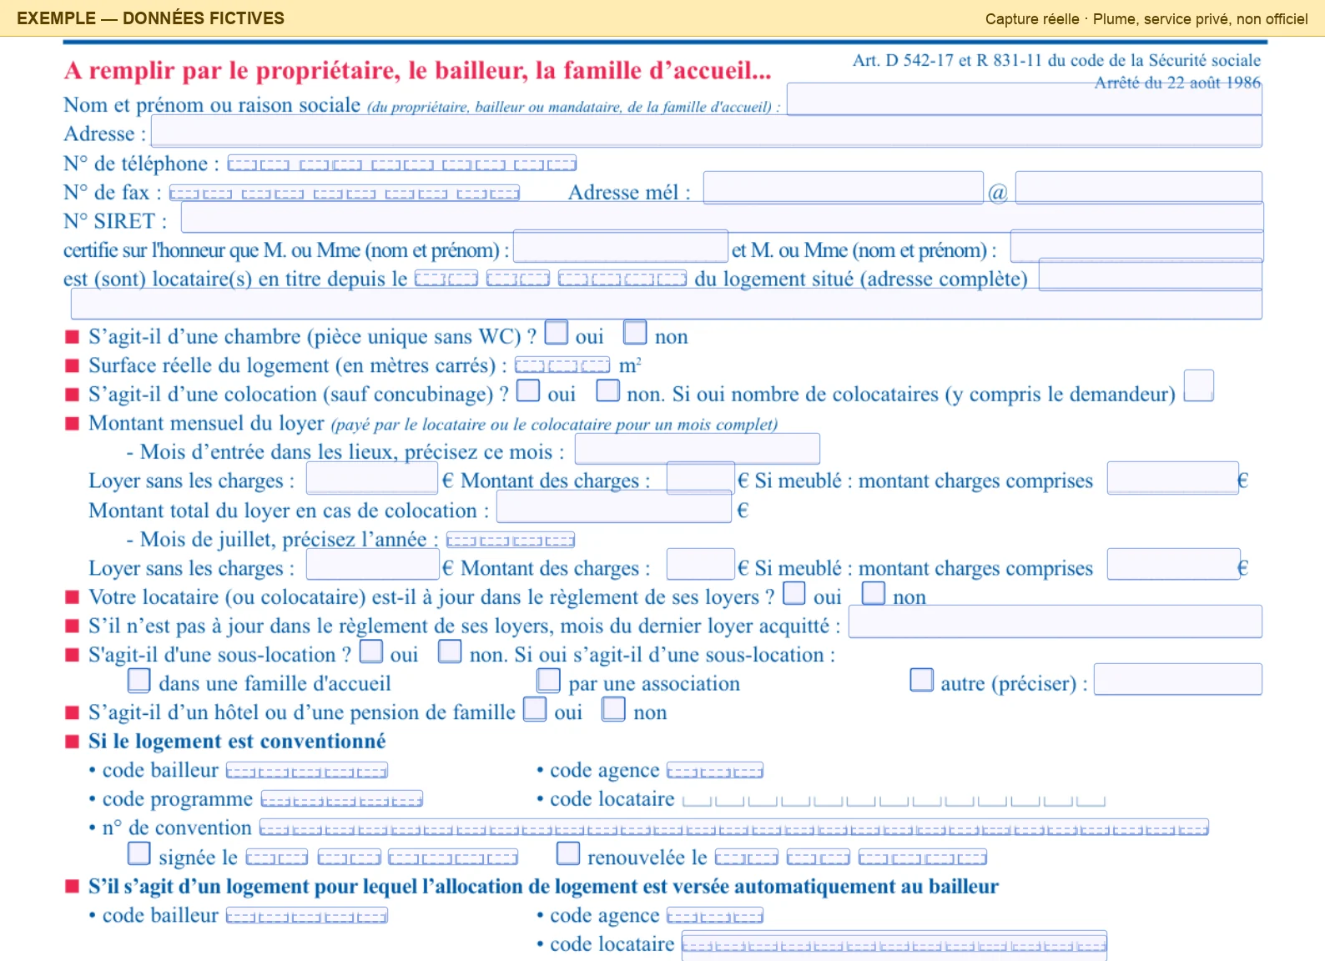Focus the 'Adresse' input field
The height and width of the screenshot is (961, 1325).
click(706, 131)
